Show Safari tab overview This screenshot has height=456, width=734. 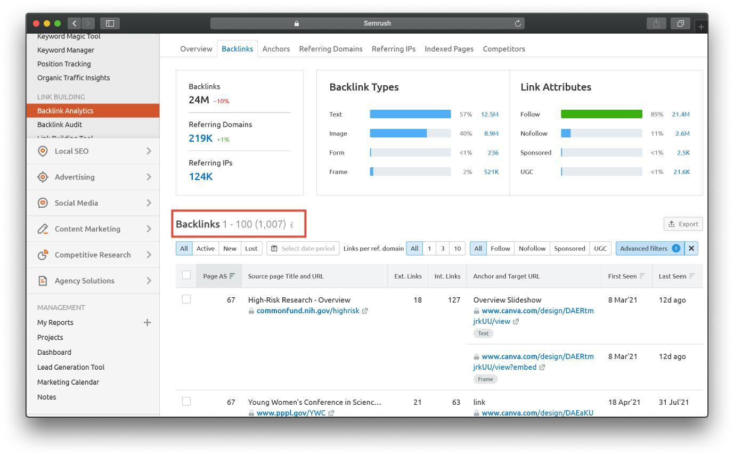[681, 23]
